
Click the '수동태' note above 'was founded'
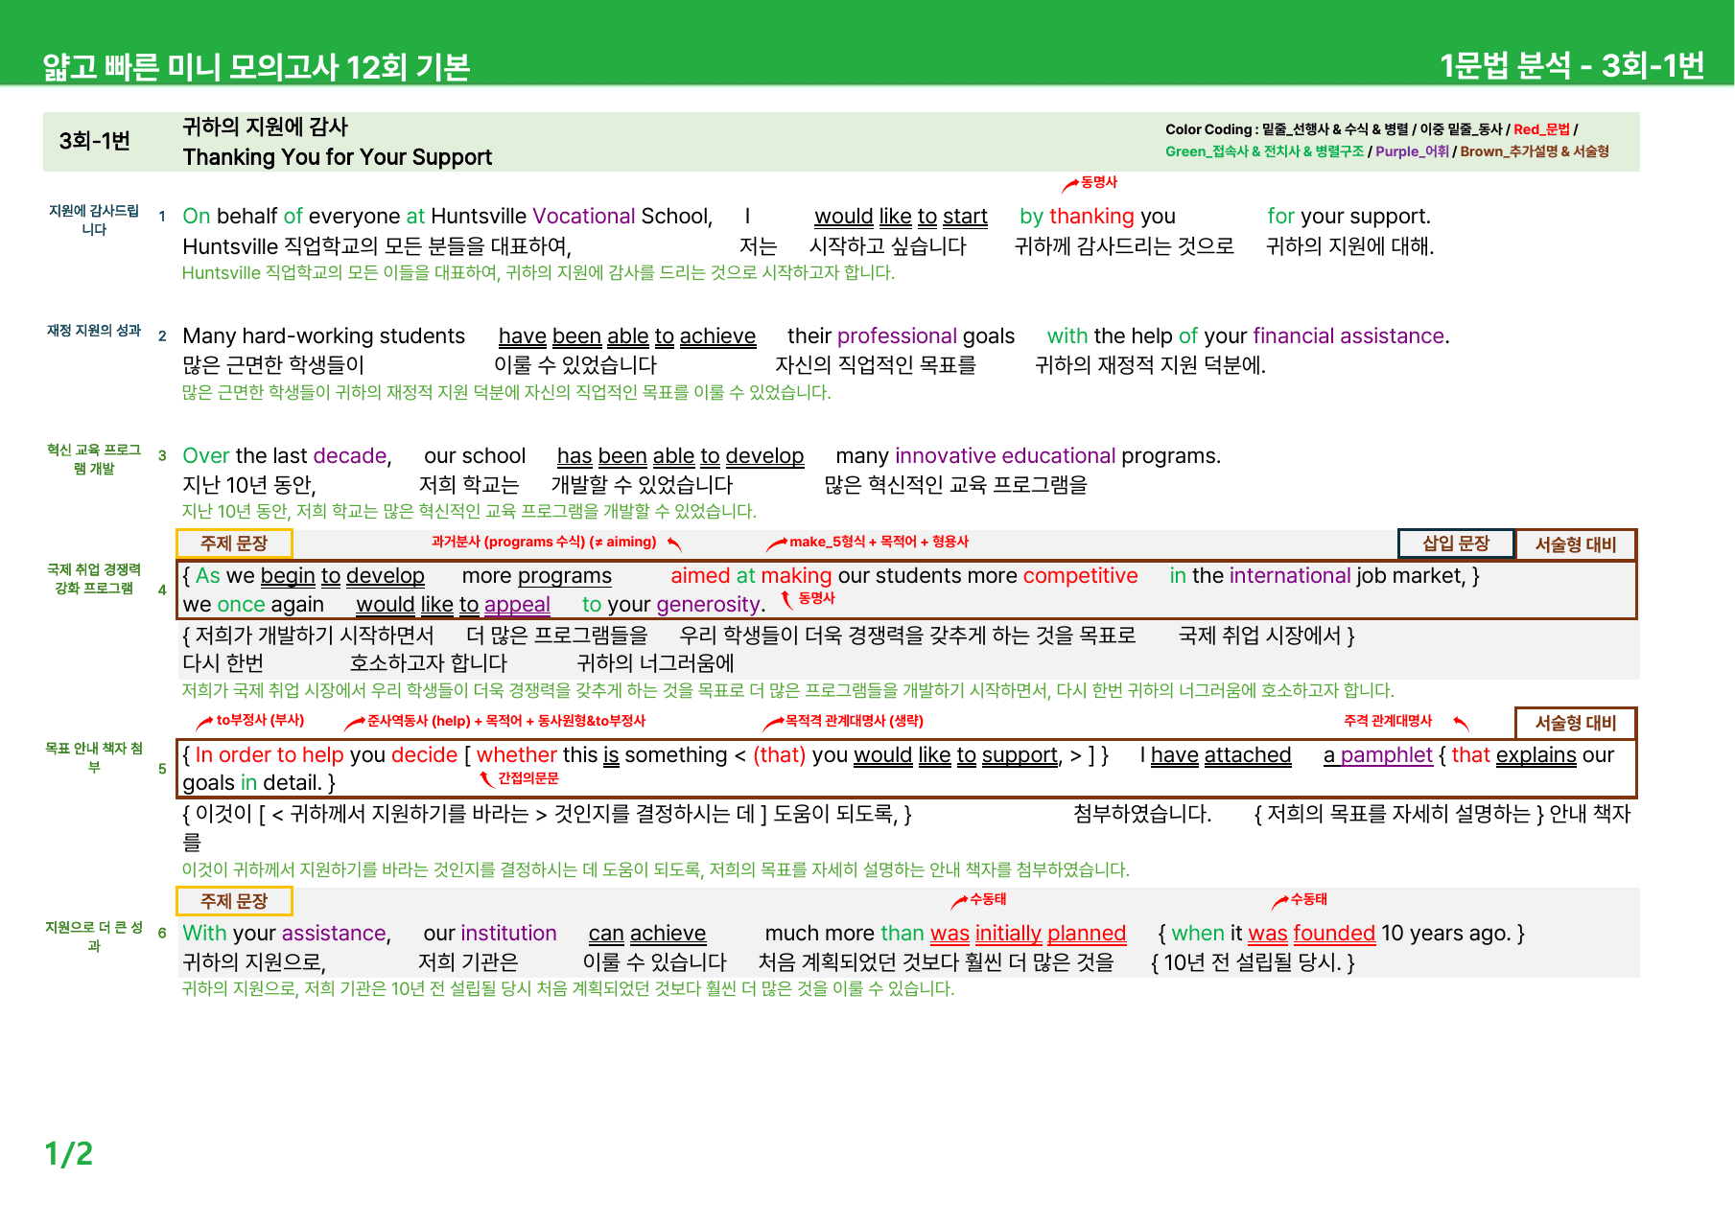pyautogui.click(x=1308, y=899)
